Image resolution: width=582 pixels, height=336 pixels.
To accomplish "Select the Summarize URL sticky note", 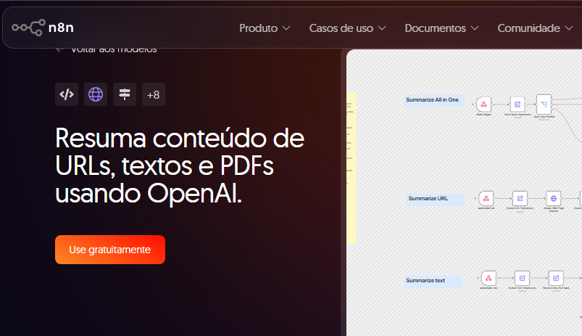I will point(435,200).
